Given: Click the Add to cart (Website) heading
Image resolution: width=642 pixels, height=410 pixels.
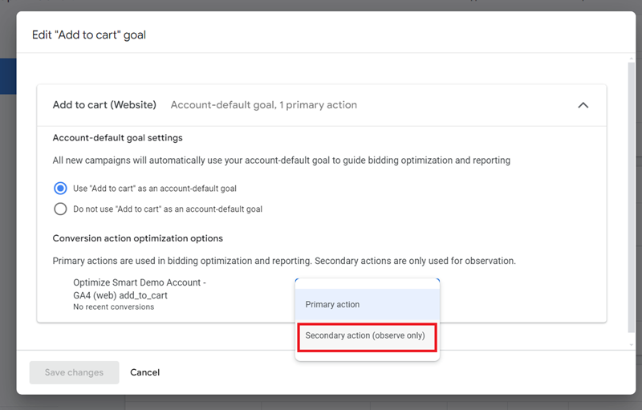Looking at the screenshot, I should click(x=104, y=105).
